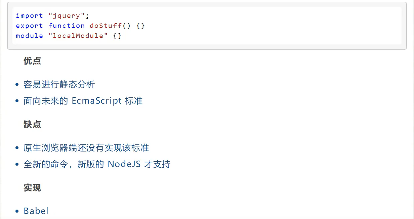
Task: Click the 容易进行静态分析 list item
Action: coord(59,84)
